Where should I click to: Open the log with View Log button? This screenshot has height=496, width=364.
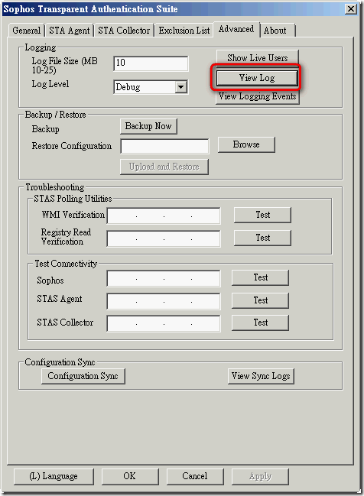257,78
